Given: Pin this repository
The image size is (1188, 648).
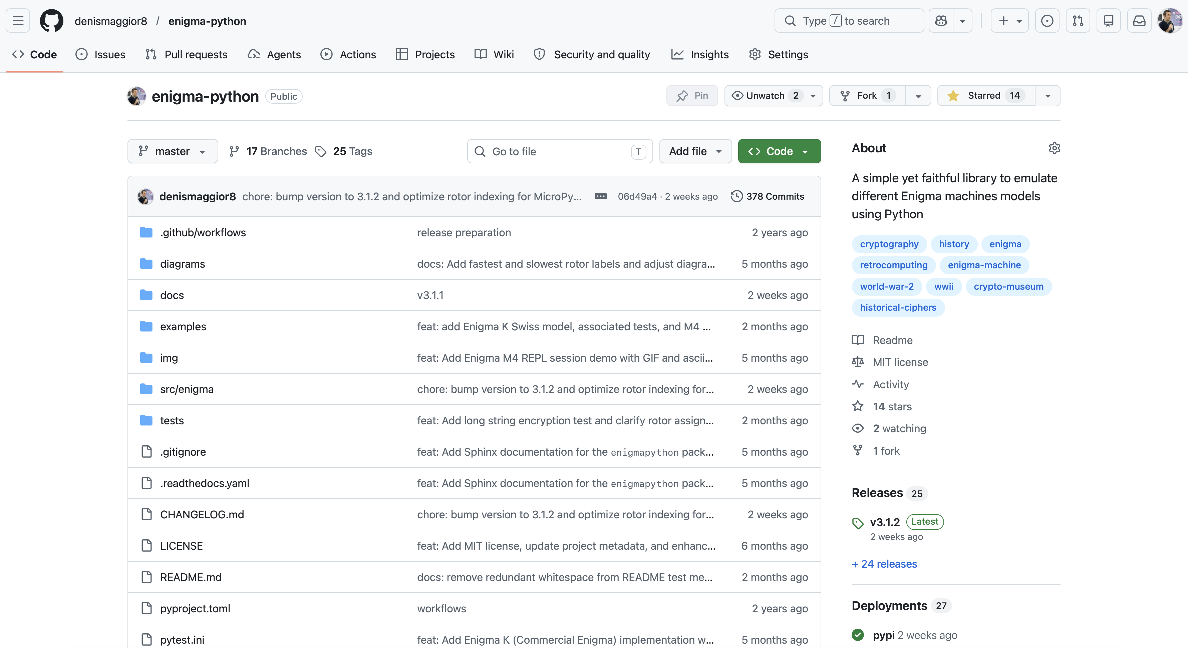Looking at the screenshot, I should 692,95.
